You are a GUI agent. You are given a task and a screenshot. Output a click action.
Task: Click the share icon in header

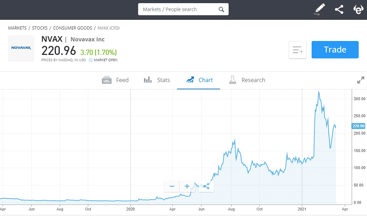tap(339, 9)
